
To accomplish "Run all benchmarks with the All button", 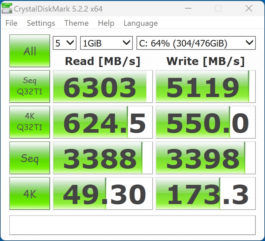I will [30, 51].
